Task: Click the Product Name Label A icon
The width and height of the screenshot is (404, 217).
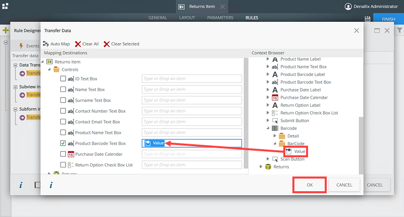Action: click(x=275, y=59)
